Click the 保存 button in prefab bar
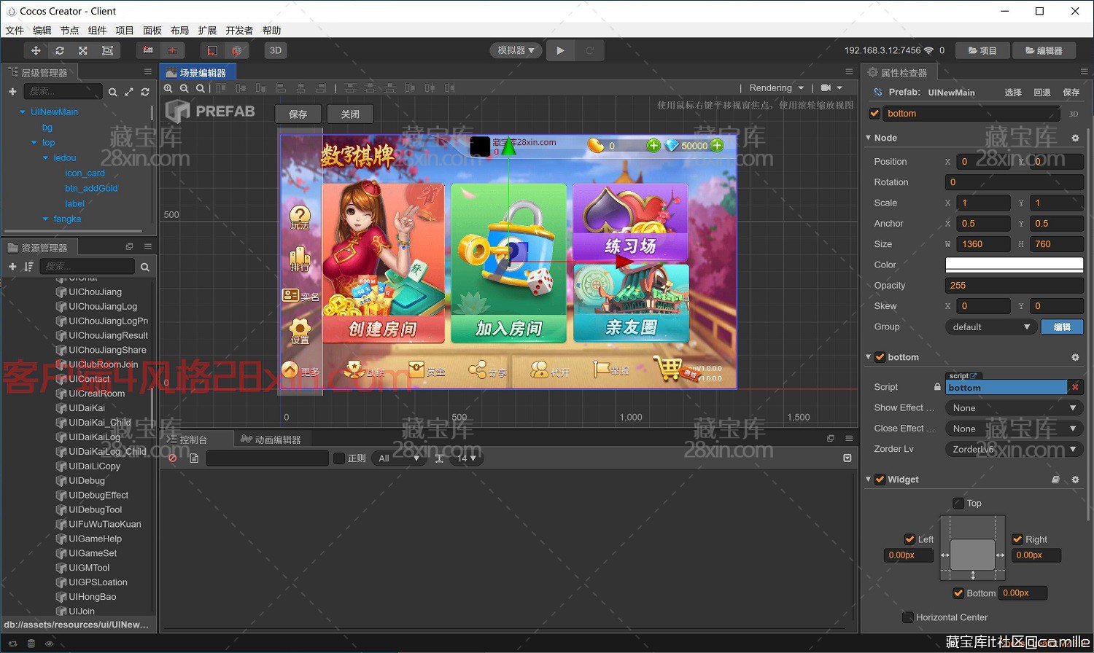This screenshot has width=1094, height=653. tap(298, 114)
